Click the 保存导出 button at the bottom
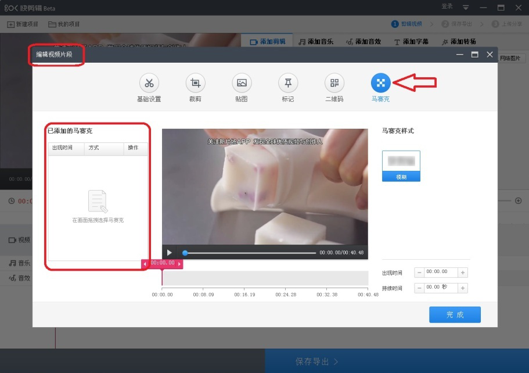This screenshot has height=373, width=529. click(x=397, y=361)
